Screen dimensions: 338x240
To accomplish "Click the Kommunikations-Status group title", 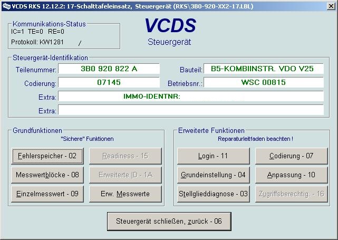I will [49, 24].
